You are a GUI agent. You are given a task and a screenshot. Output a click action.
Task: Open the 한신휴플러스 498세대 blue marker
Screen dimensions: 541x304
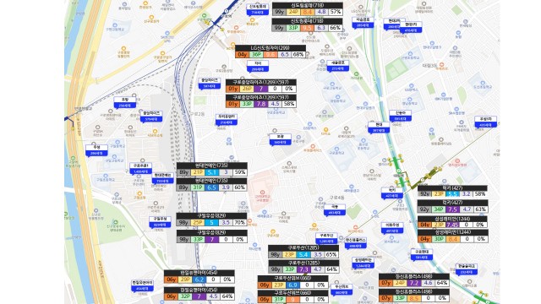[355, 242]
